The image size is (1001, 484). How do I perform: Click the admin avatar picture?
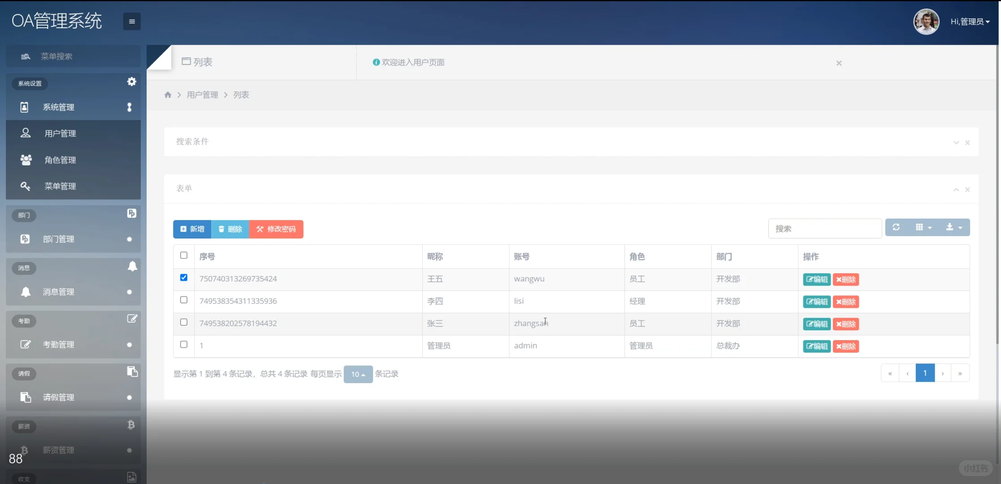[x=926, y=22]
